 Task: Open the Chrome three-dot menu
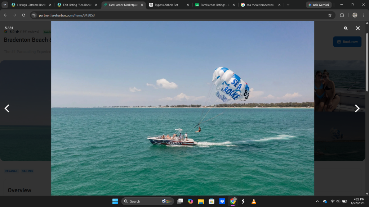pos(364,15)
